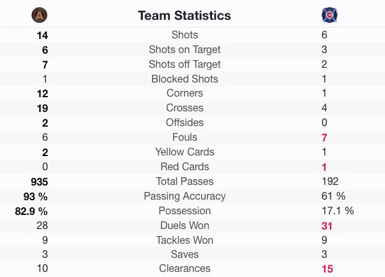
Task: Select the Blocked Shots row label
Action: point(184,79)
